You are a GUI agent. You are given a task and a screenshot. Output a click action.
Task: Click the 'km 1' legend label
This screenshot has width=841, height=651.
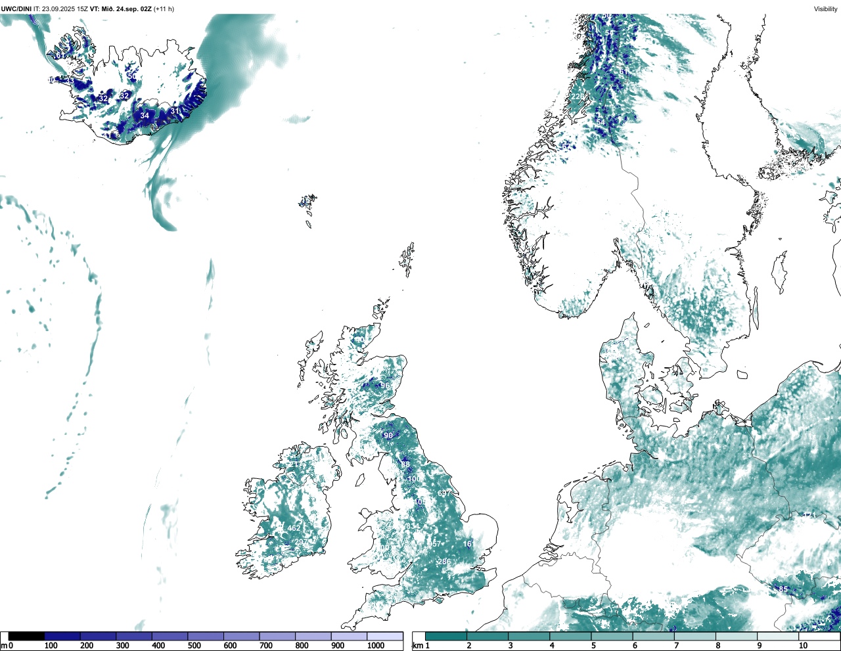(x=421, y=646)
